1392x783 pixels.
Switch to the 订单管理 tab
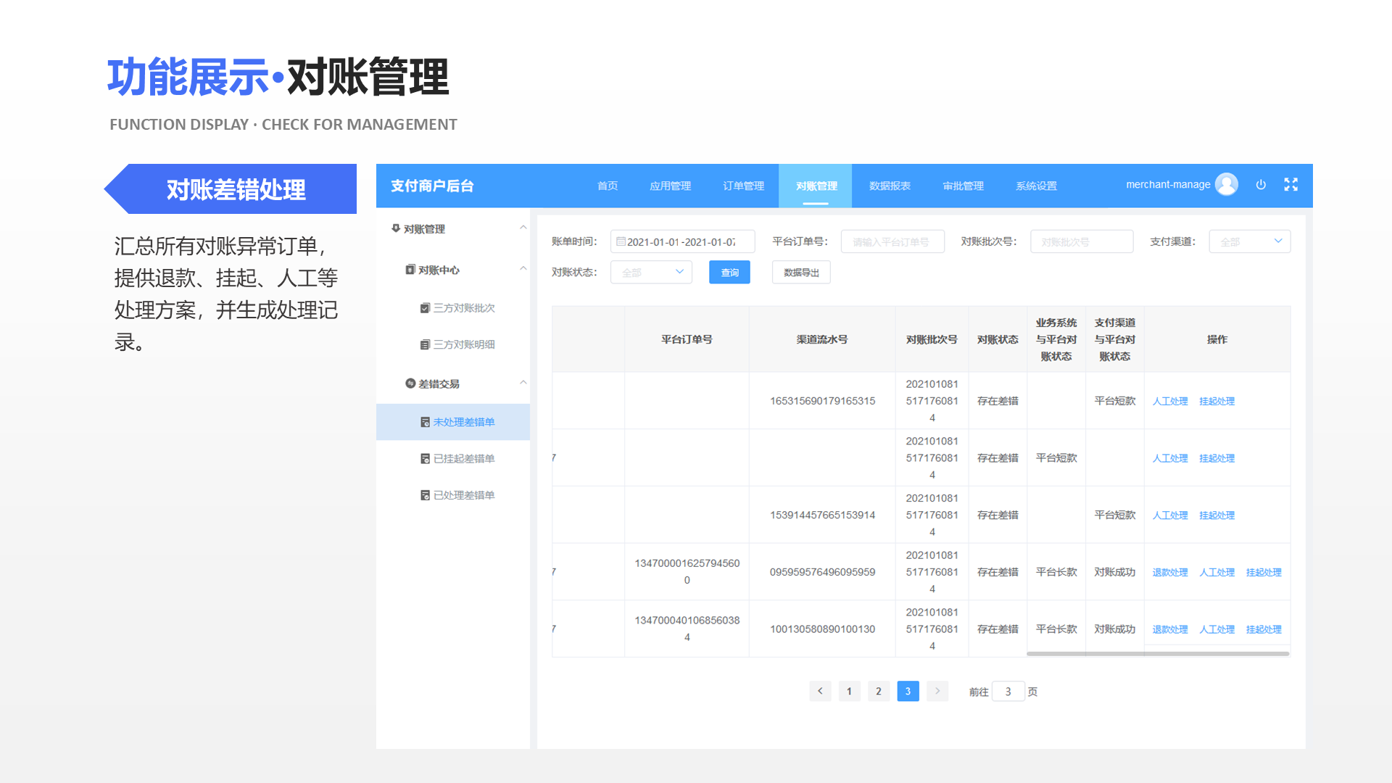point(743,186)
